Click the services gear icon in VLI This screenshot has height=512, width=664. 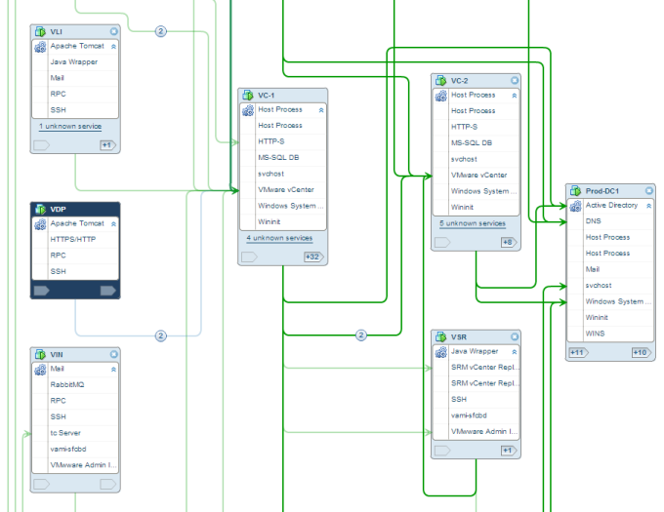pos(40,47)
